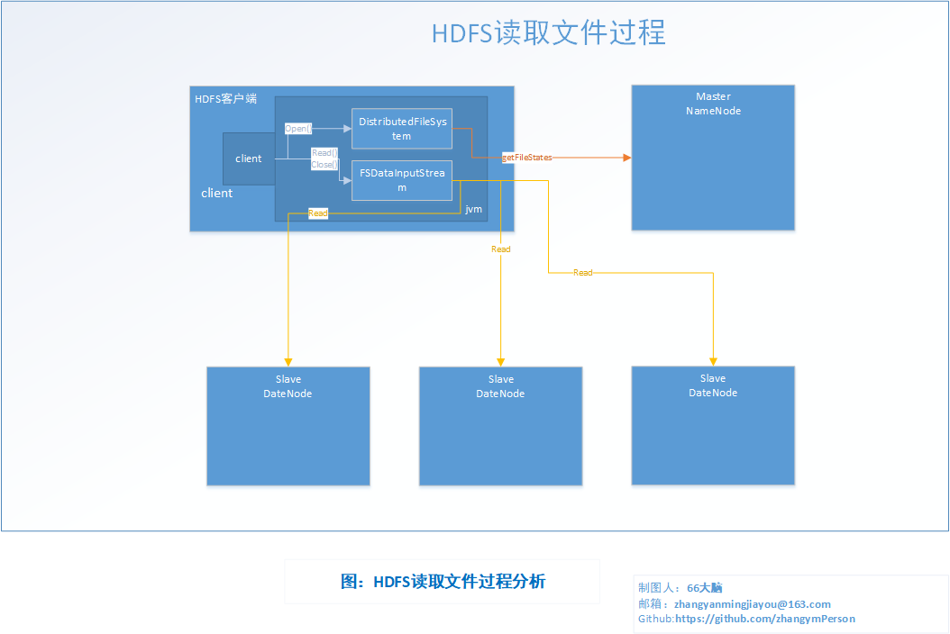950x634 pixels.
Task: Click the dark 'client' box
Action: pyautogui.click(x=249, y=158)
